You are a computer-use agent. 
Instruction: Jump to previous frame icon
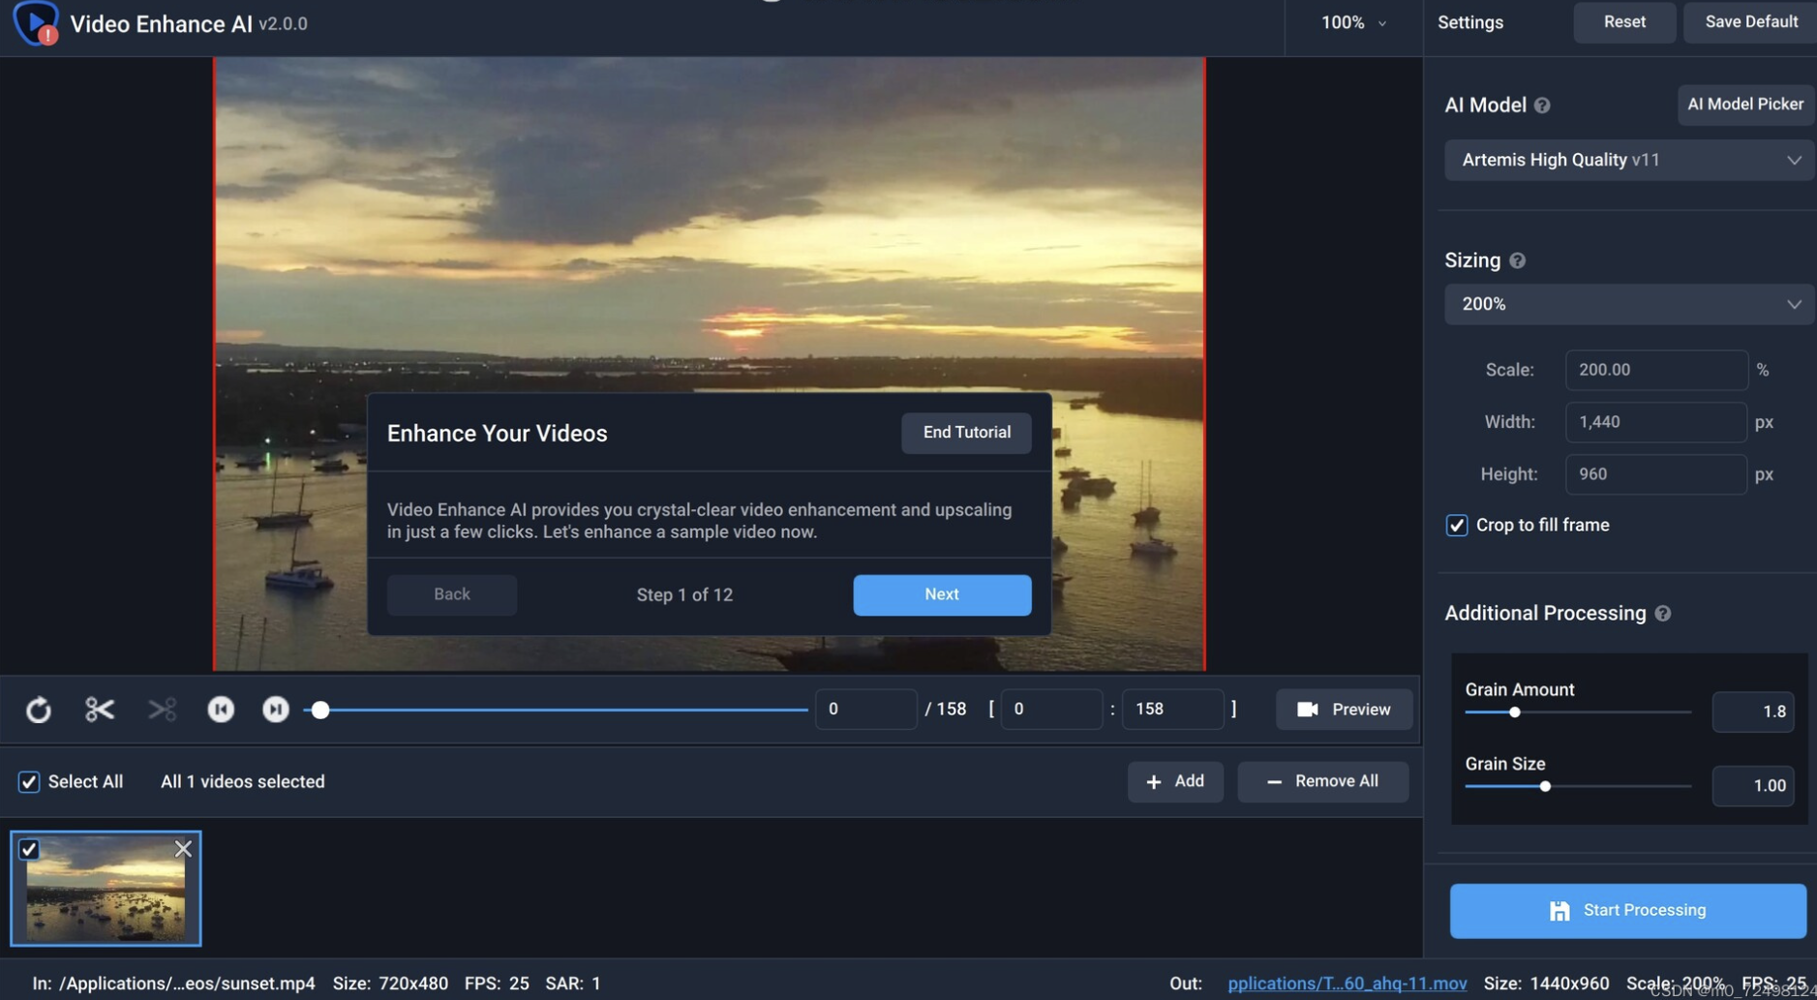pyautogui.click(x=221, y=710)
